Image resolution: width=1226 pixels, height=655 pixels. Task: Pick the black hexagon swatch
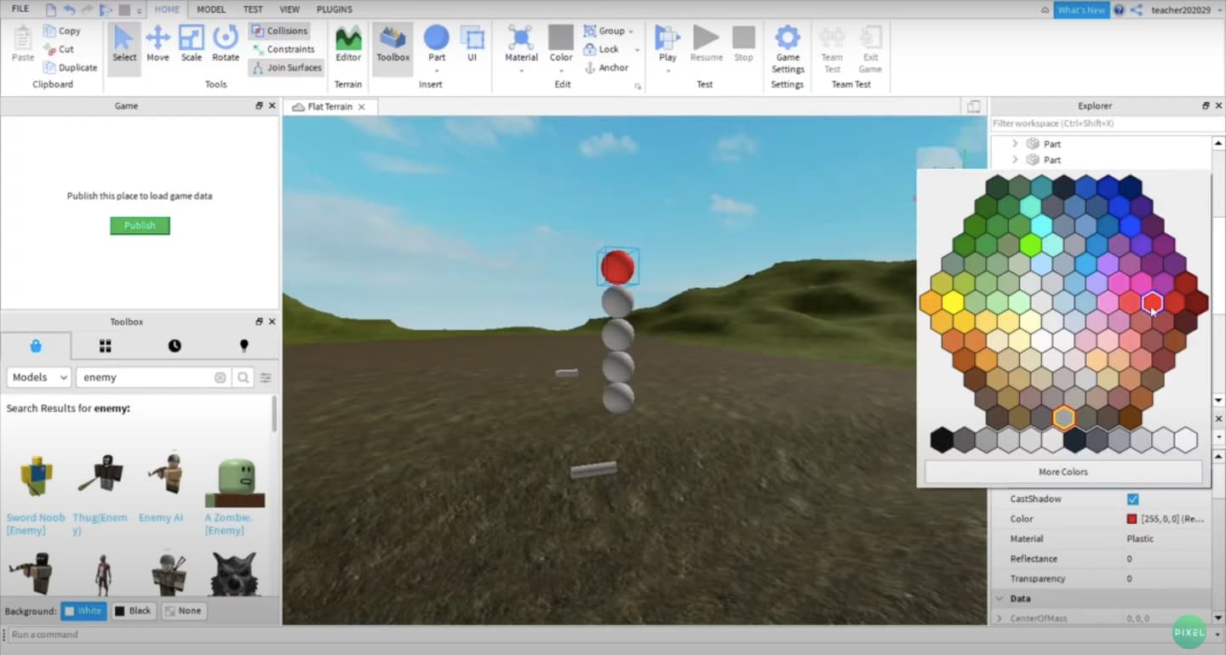tap(942, 440)
